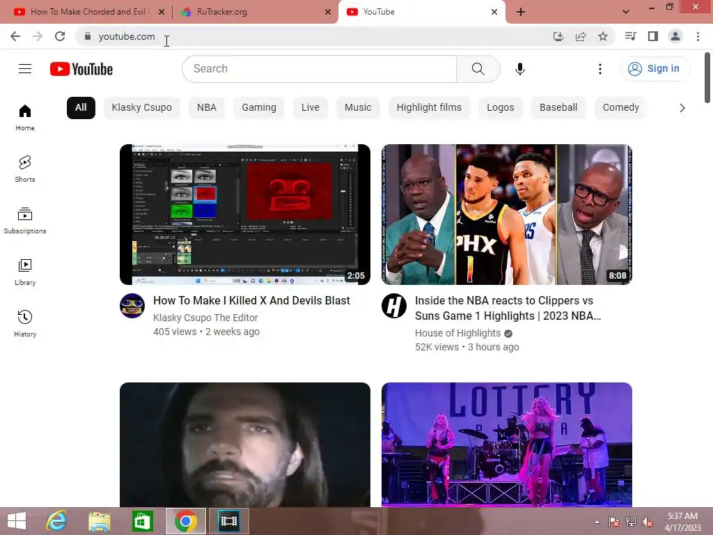Click the page vertical scrollbar
713x535 pixels.
click(x=707, y=77)
